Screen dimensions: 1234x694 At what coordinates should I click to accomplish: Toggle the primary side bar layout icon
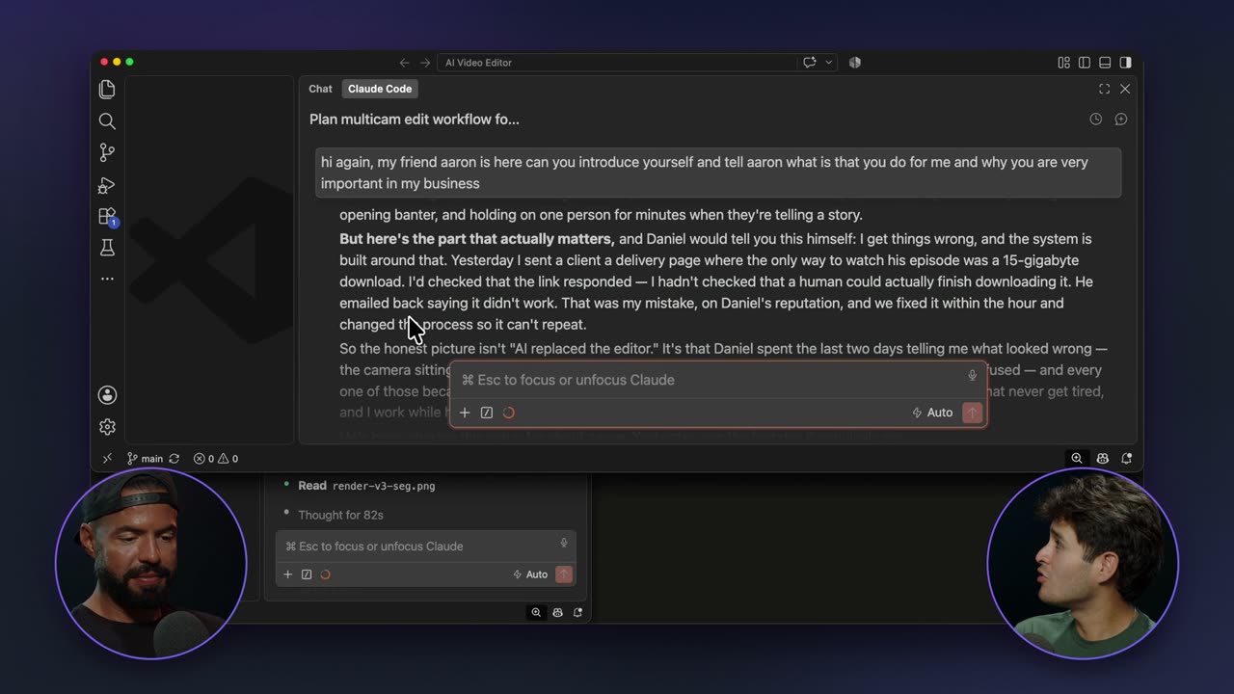coord(1085,63)
